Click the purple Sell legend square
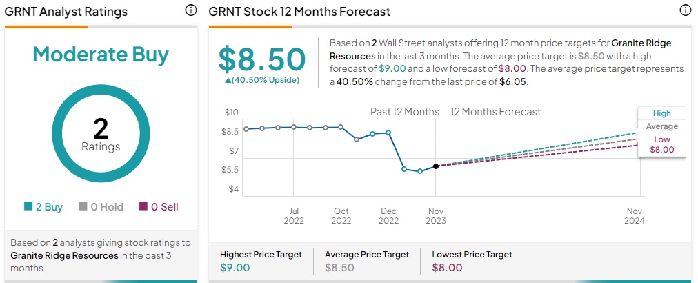This screenshot has width=698, height=283. (x=143, y=206)
